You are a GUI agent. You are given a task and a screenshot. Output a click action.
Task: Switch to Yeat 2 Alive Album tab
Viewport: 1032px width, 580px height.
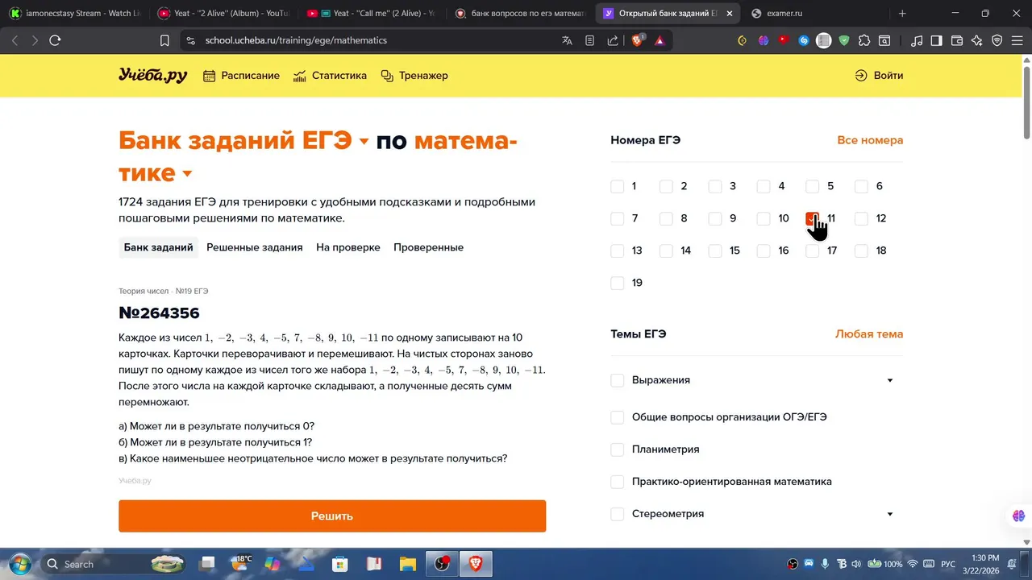(x=223, y=14)
